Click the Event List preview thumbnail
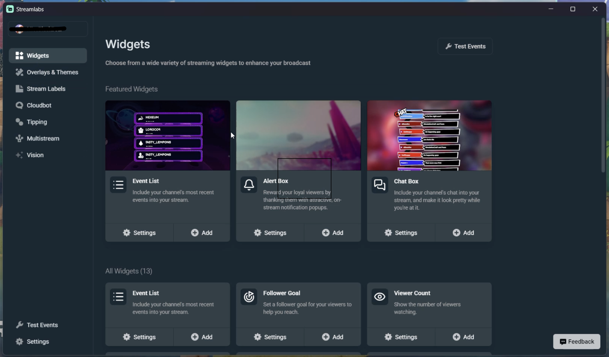 pyautogui.click(x=168, y=135)
